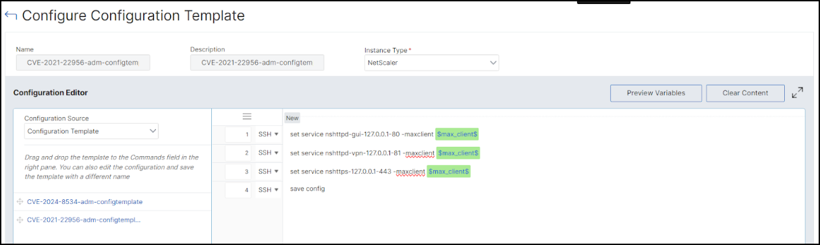Click the Name input field
820x245 pixels.
point(83,63)
